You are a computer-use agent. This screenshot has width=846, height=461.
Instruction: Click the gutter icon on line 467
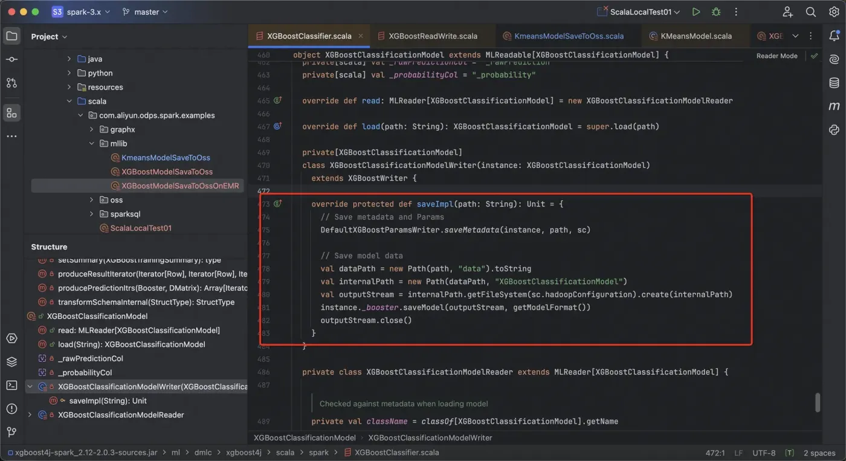coord(278,126)
